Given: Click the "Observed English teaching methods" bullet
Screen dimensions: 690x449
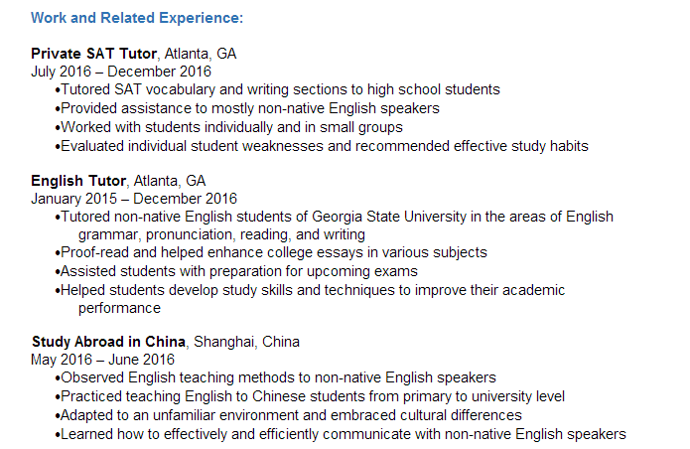Looking at the screenshot, I should click(x=278, y=377).
